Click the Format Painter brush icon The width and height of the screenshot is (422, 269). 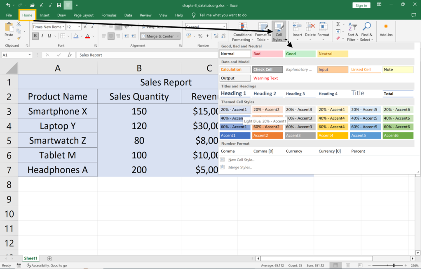coord(19,37)
